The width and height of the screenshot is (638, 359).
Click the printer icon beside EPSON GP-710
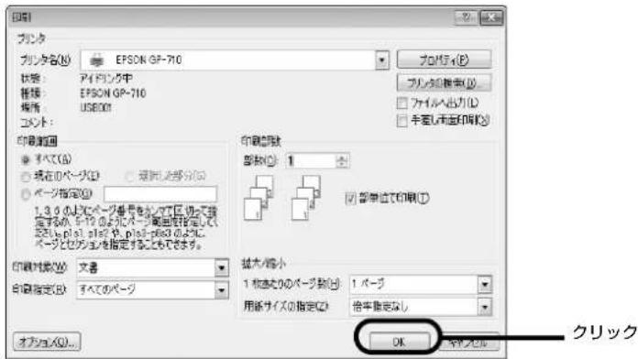(x=97, y=60)
